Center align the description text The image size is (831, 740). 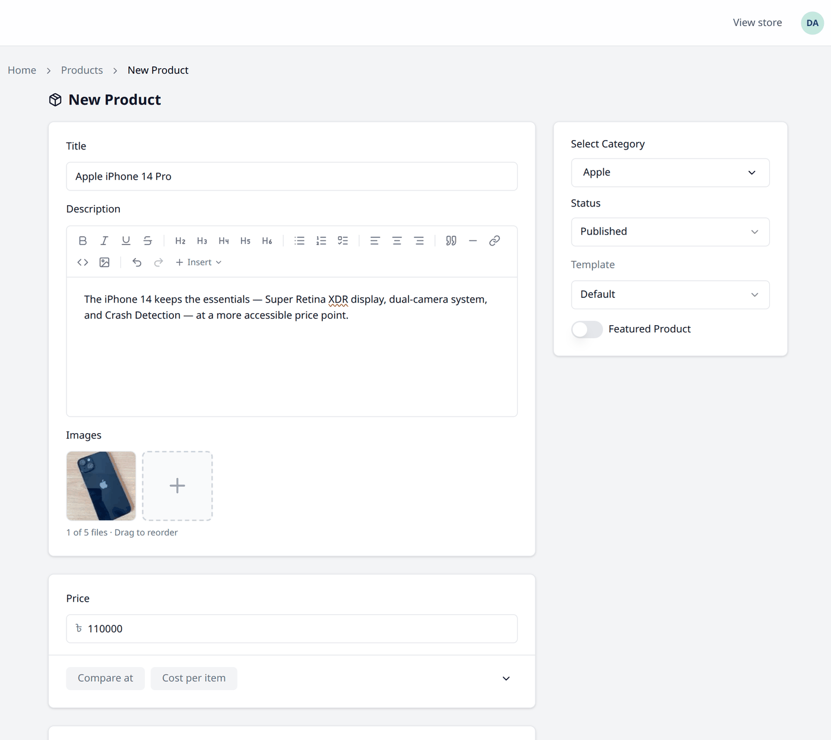(397, 241)
